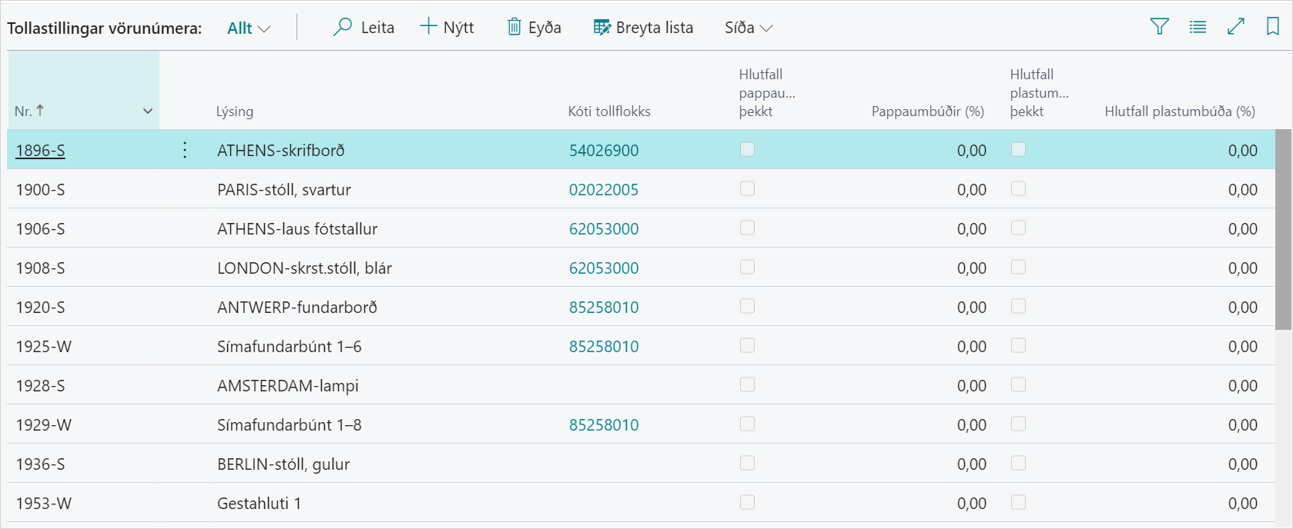Click the list view layout icon
Image resolution: width=1293 pixels, height=529 pixels.
1198,27
